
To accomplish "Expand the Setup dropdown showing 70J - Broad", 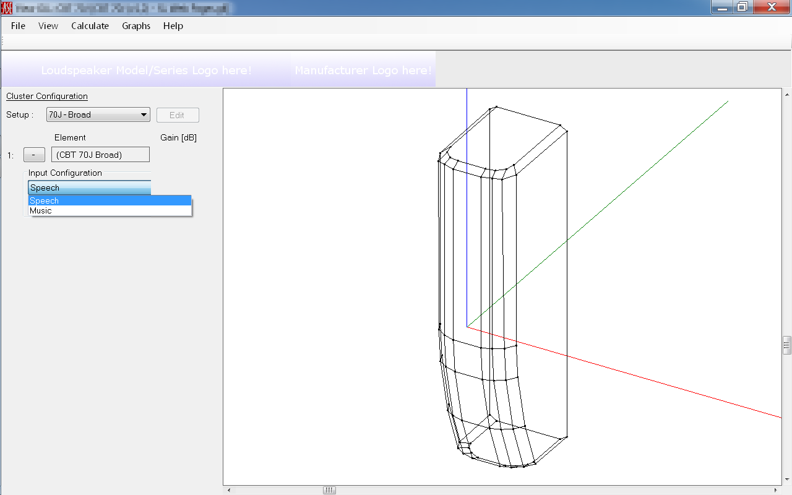I will (144, 114).
